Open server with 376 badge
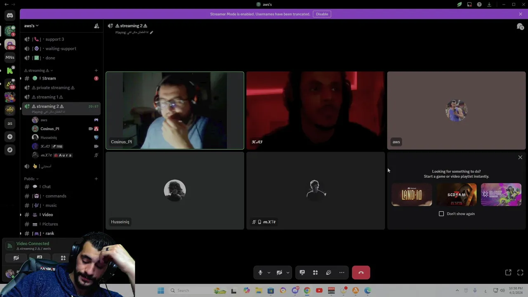 pyautogui.click(x=10, y=44)
